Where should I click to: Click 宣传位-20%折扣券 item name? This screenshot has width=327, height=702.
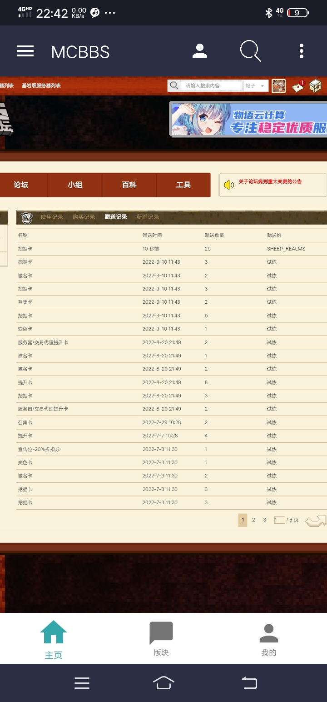[39, 449]
